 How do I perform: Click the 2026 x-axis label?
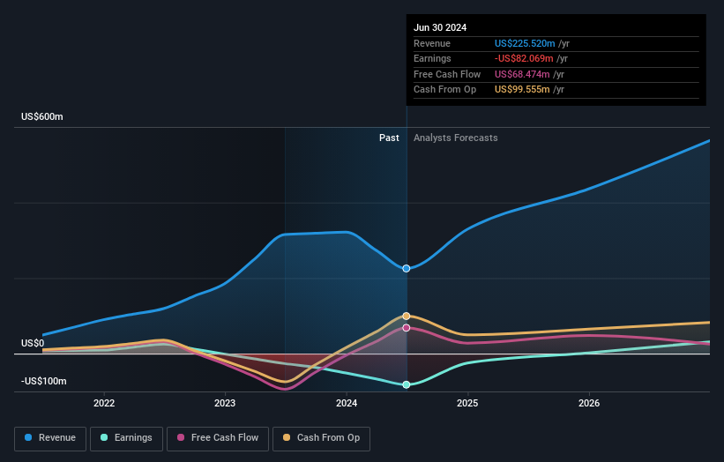coord(589,404)
